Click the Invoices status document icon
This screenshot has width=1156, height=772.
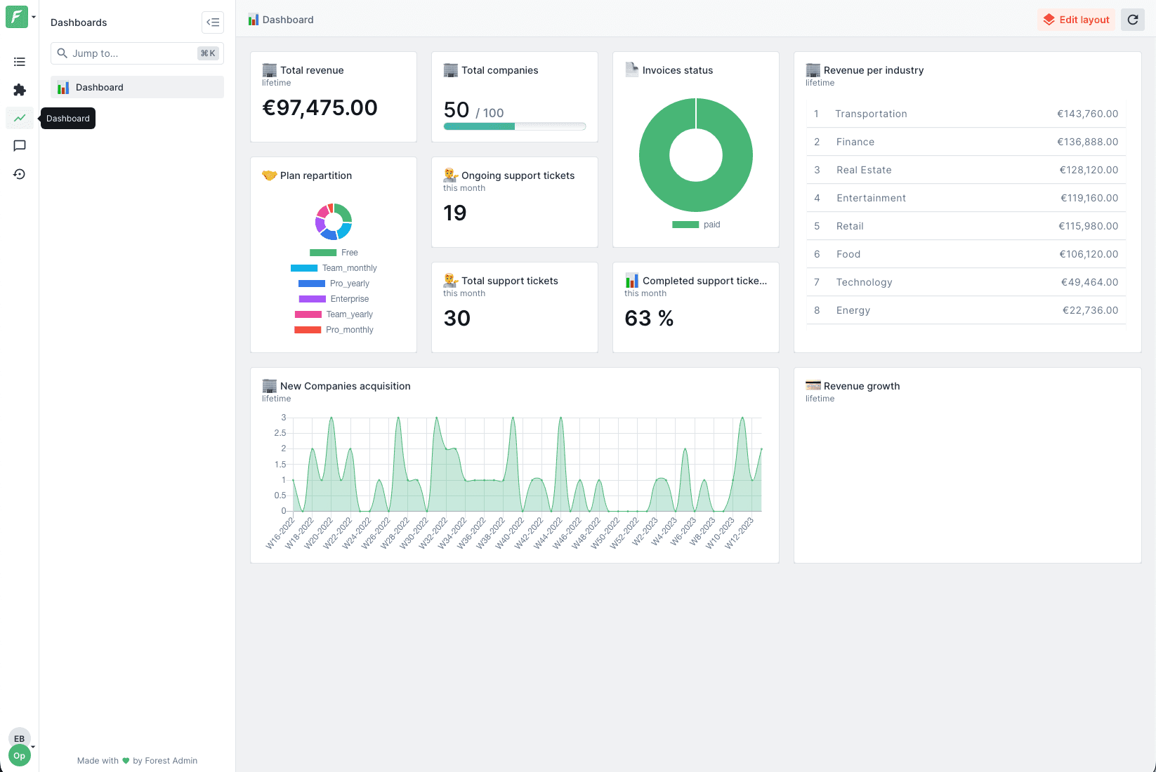(632, 70)
